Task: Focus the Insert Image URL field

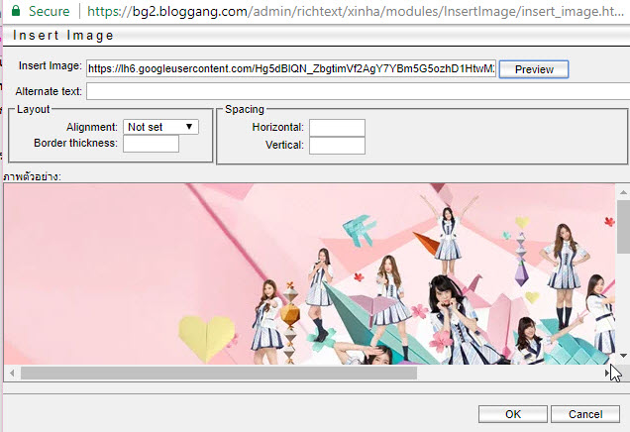Action: coord(291,68)
